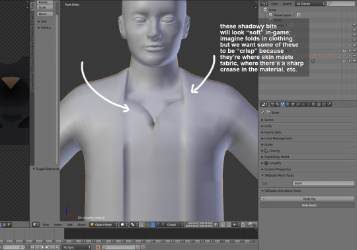Open the Constraints properties tab chain icon
The width and height of the screenshot is (357, 250).
point(298,104)
